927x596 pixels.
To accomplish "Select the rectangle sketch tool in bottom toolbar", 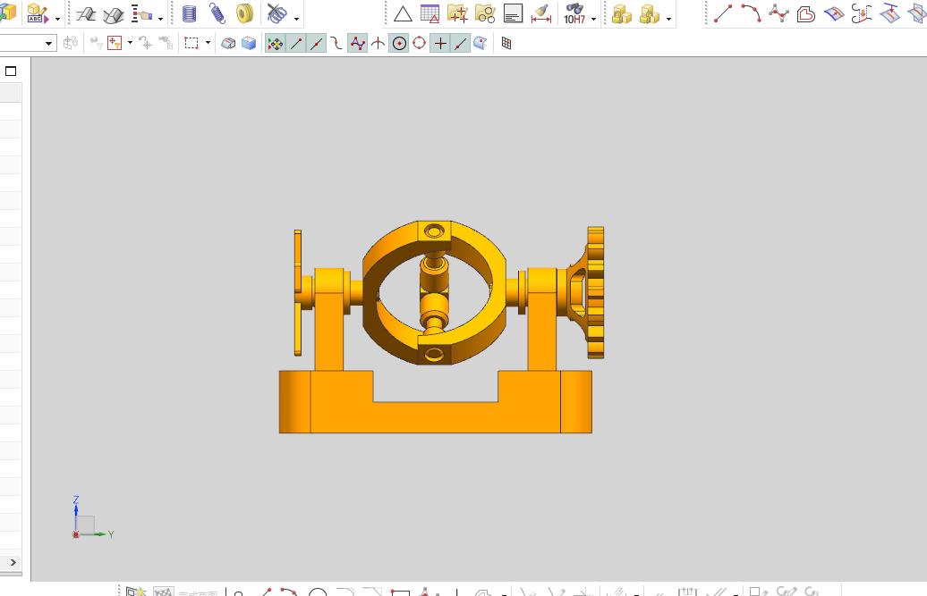I will (x=400, y=592).
